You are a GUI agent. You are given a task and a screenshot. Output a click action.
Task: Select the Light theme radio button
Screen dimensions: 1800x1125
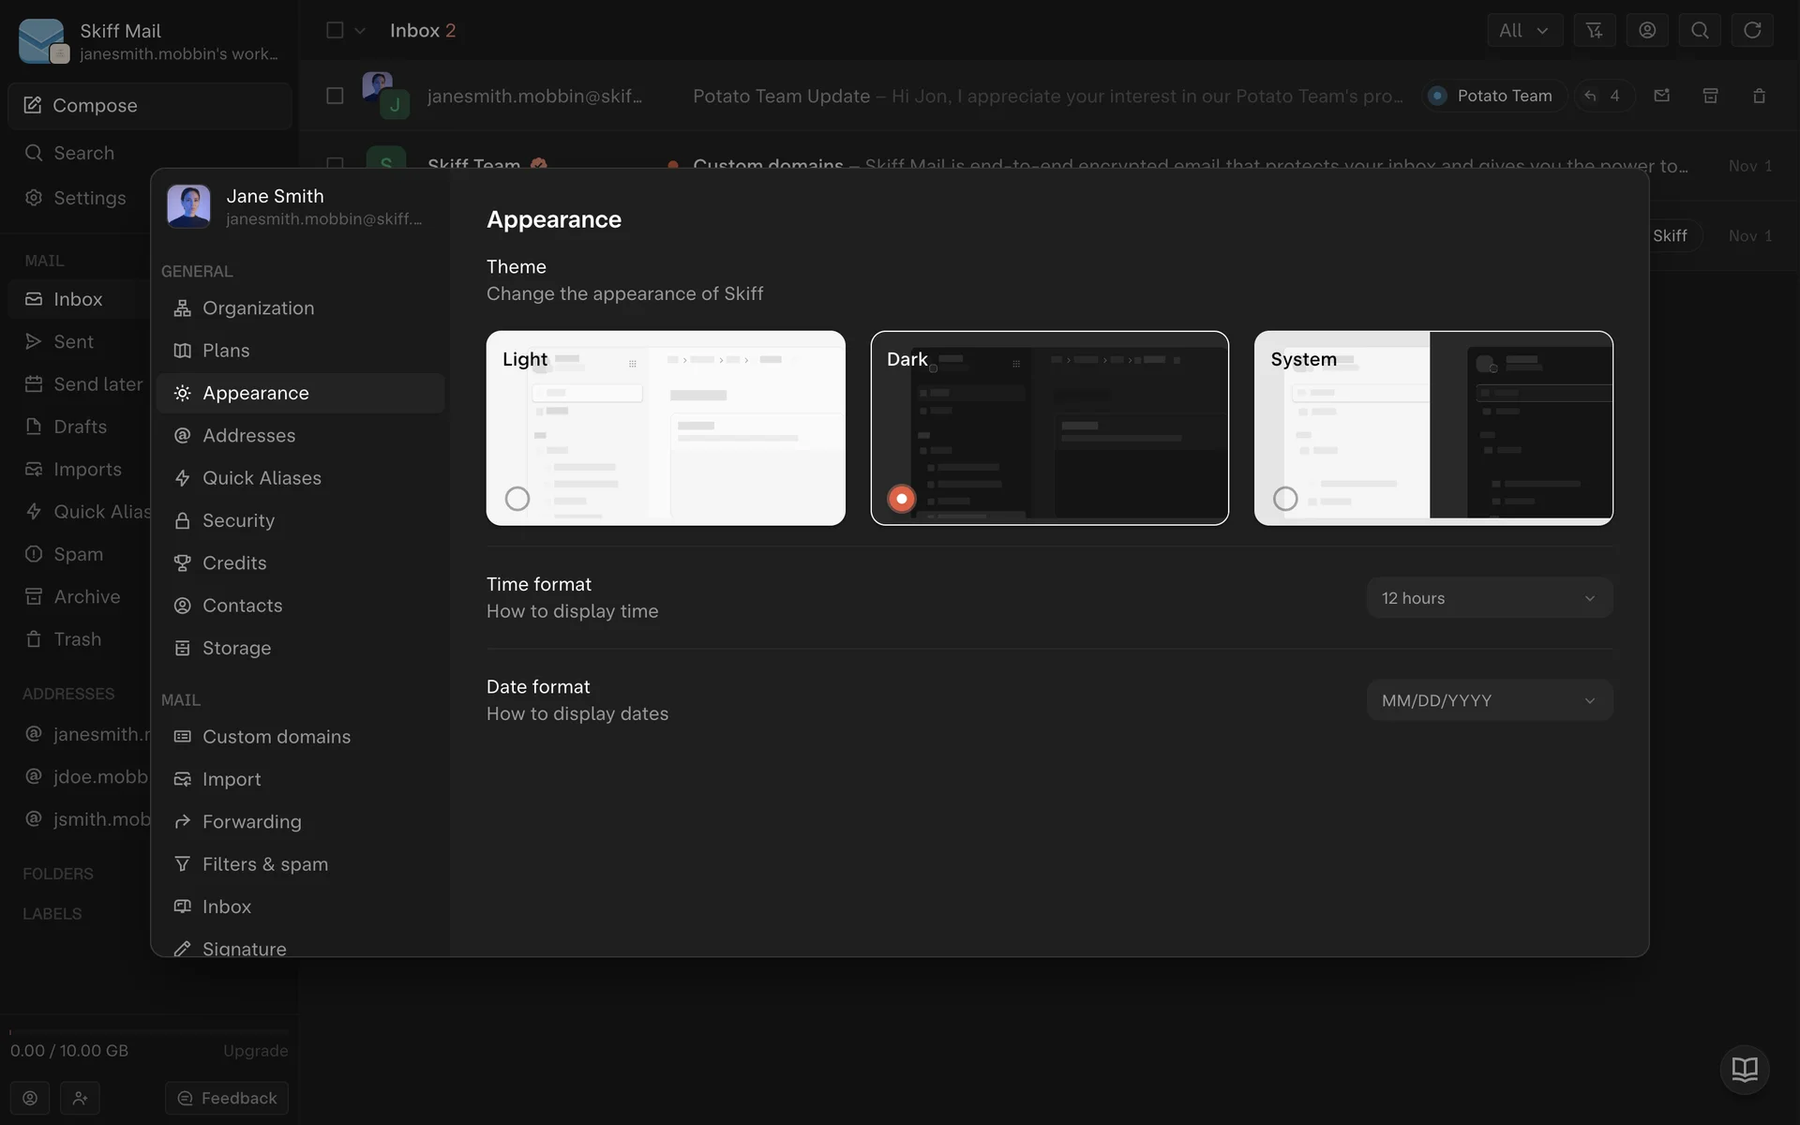[517, 499]
